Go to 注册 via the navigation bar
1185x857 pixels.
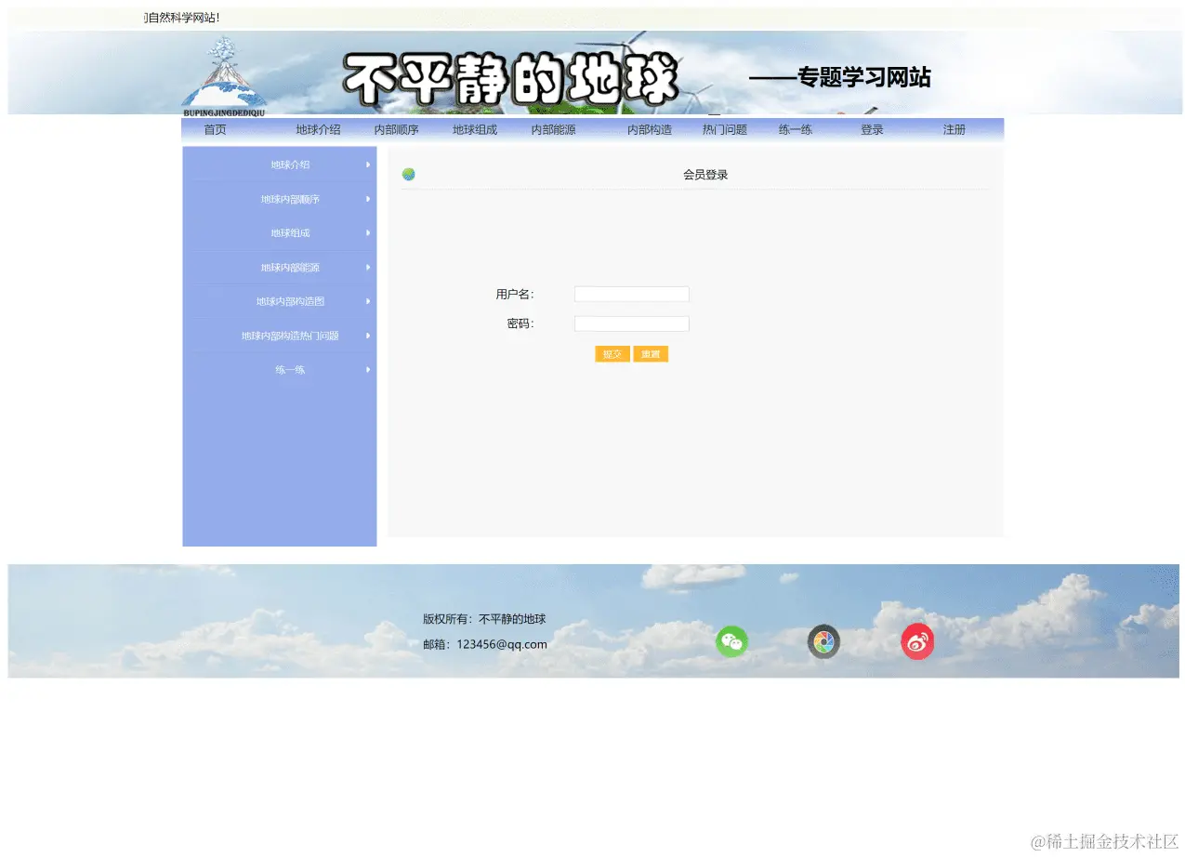click(954, 129)
